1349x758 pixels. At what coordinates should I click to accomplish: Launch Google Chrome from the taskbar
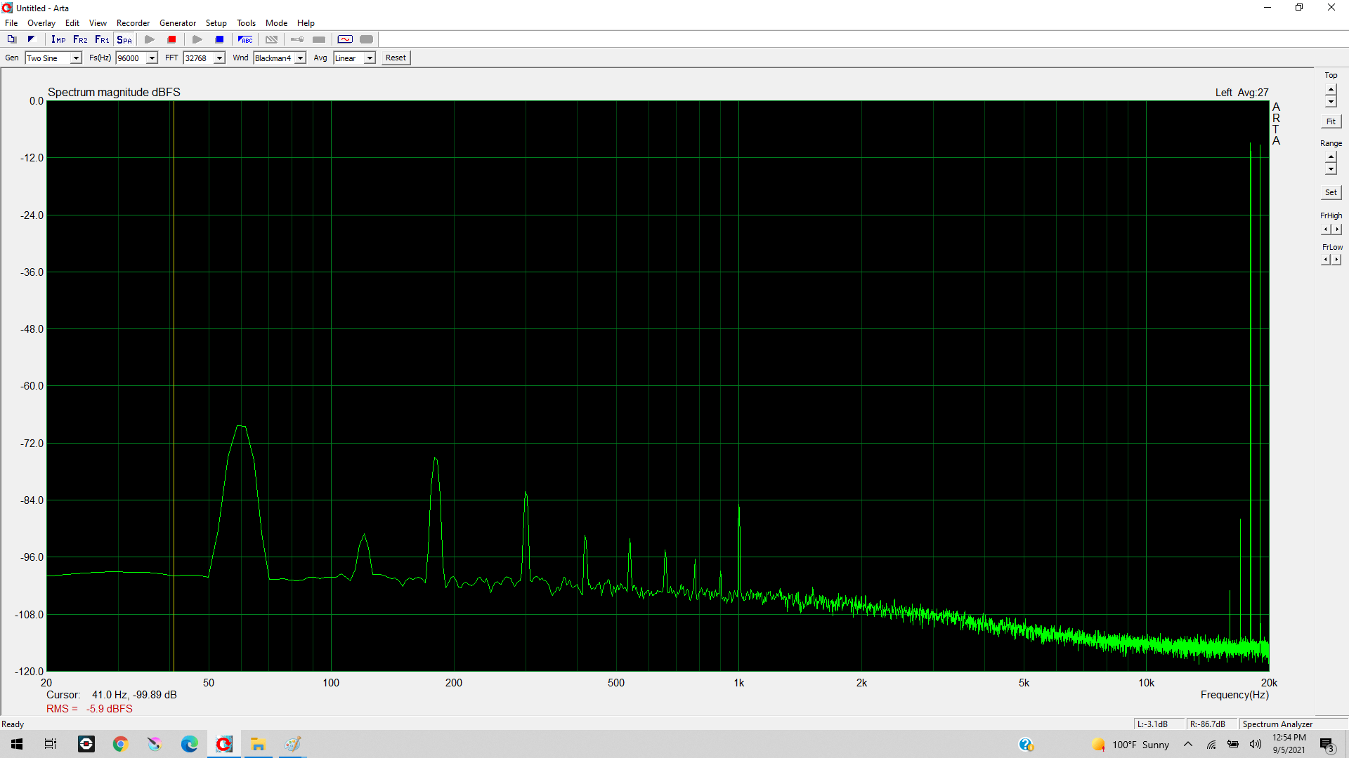coord(120,744)
